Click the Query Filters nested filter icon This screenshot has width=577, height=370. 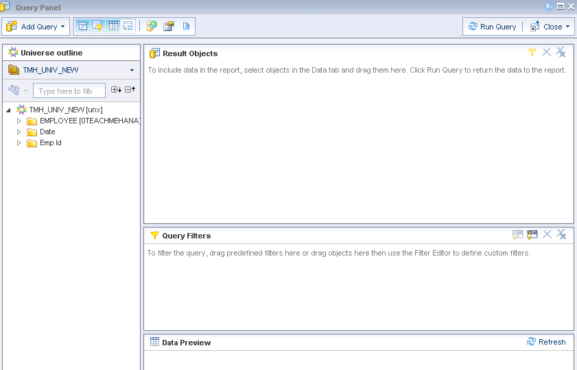tap(518, 234)
